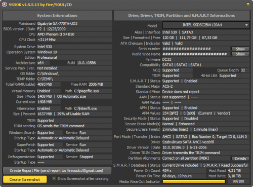Select OS sends the TRIM command text
Screen dimensions: 253x187
pos(61,126)
